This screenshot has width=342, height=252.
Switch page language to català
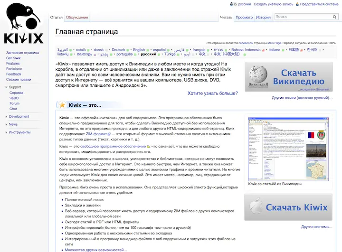point(81,50)
